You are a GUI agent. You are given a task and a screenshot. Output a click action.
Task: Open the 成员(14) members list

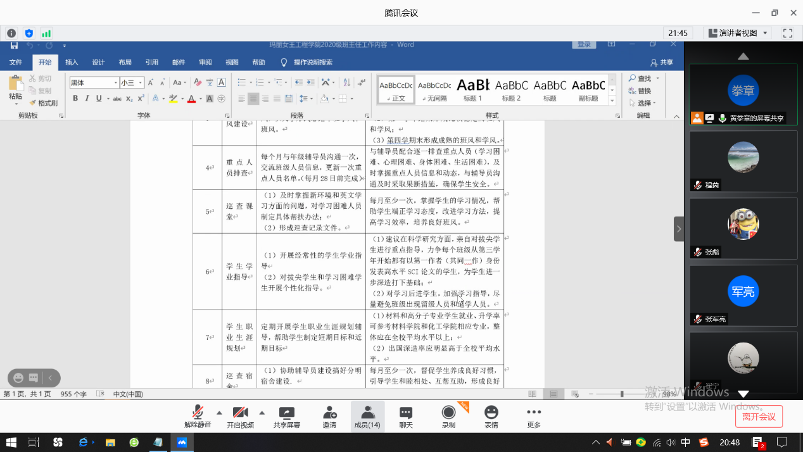click(367, 417)
